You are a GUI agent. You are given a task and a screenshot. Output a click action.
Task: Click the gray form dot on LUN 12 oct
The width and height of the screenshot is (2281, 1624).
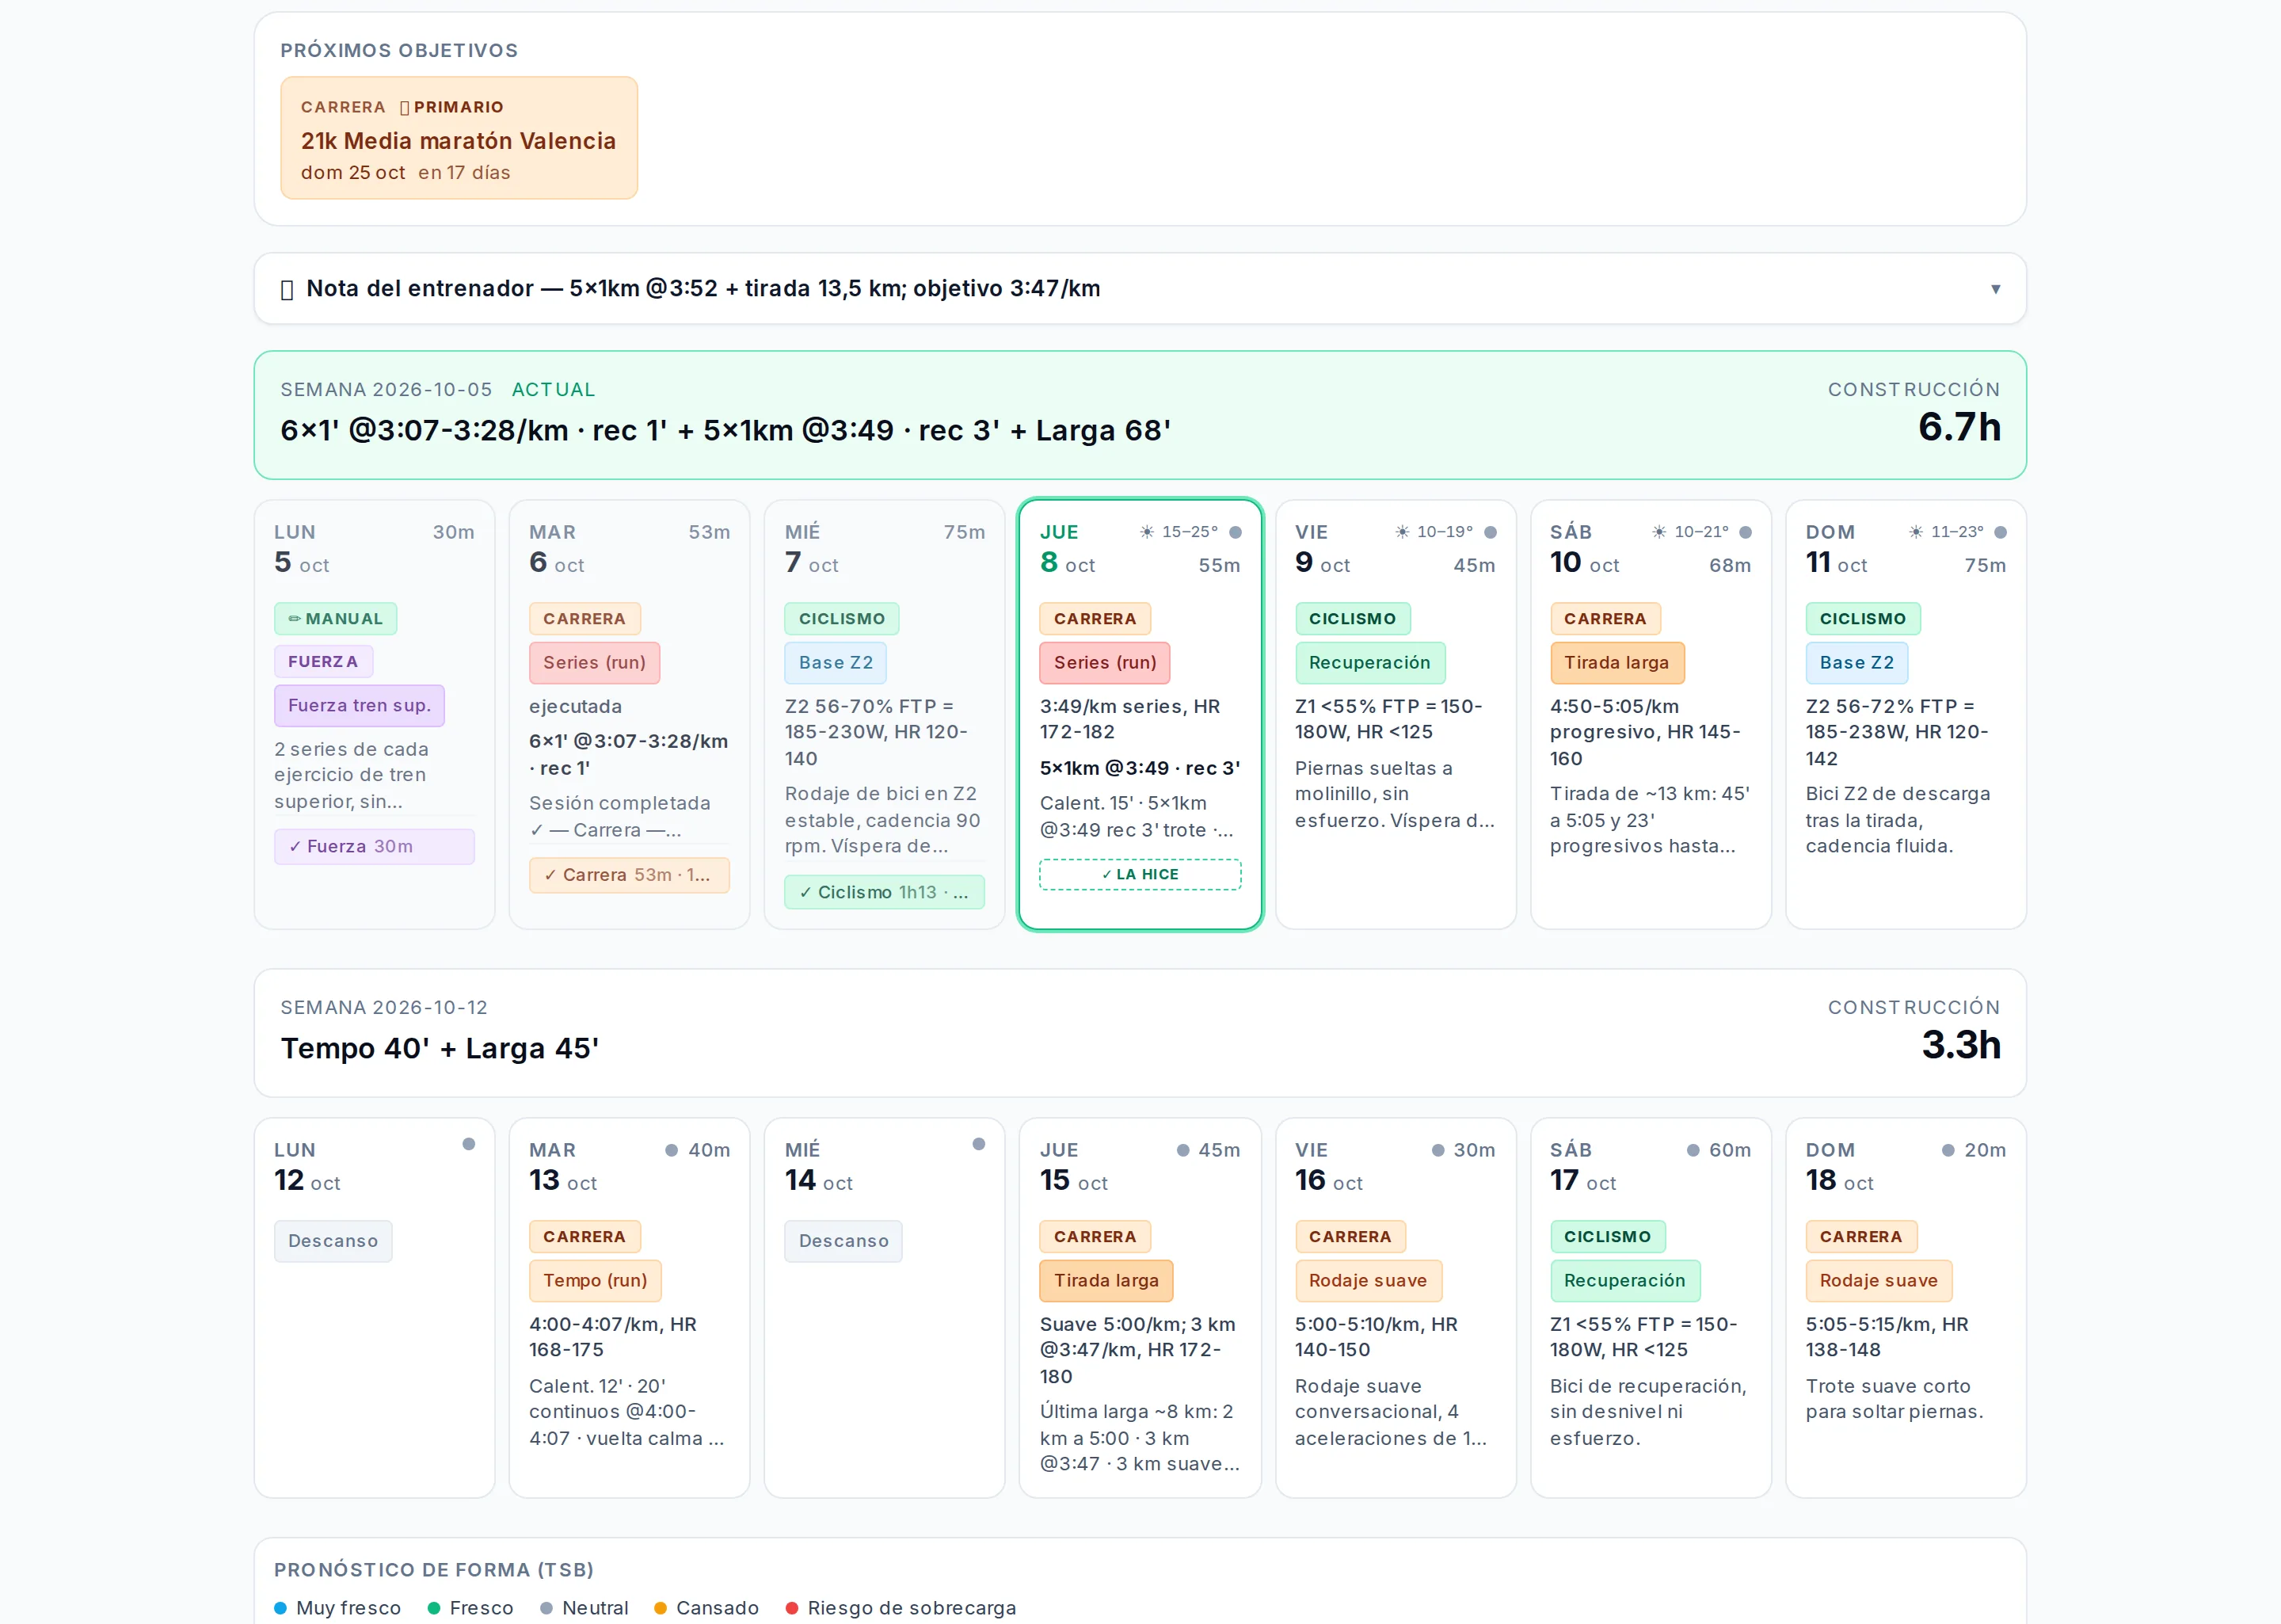pos(469,1144)
